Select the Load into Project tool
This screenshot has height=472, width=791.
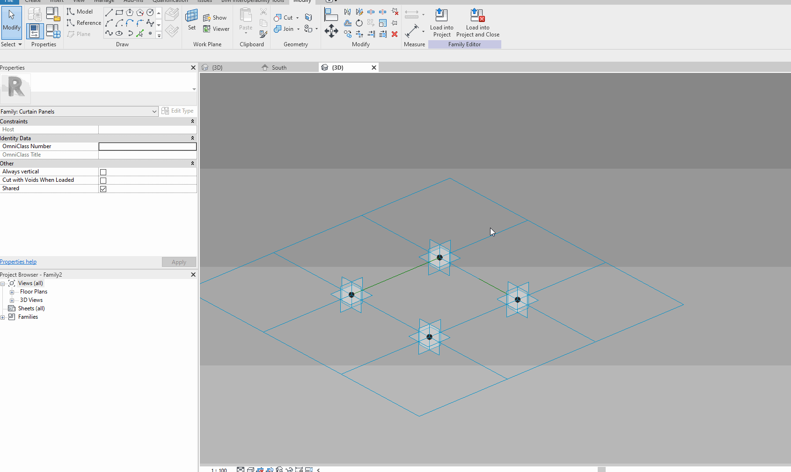[440, 21]
